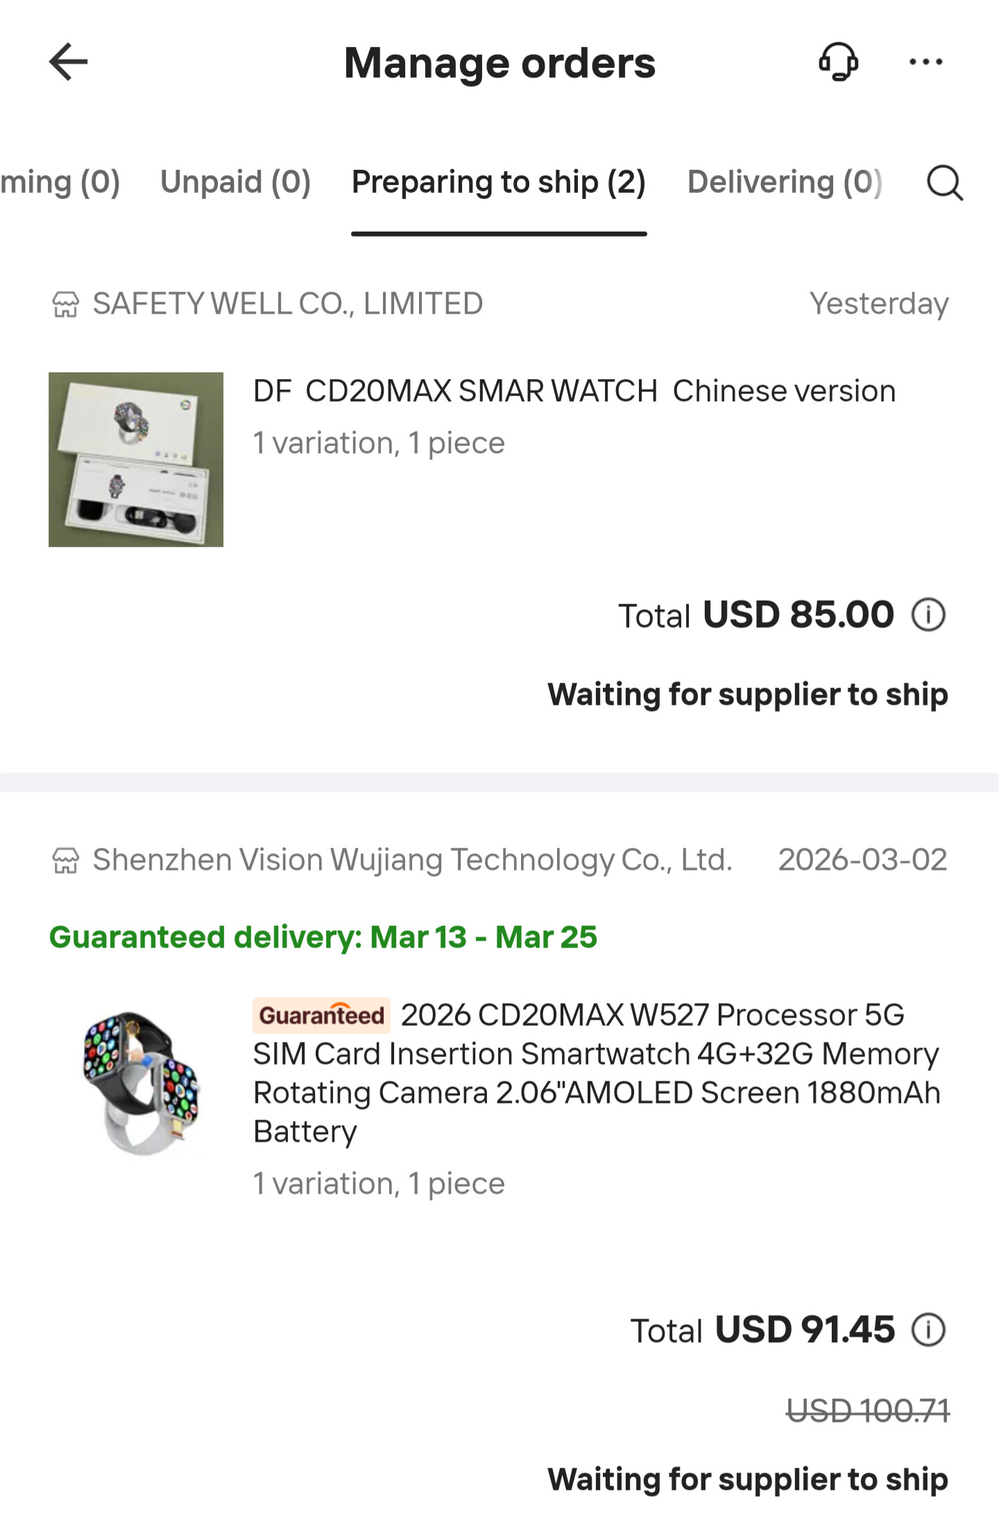
Task: Open the 2026 CD20MAX W527 Smartwatch title
Action: pos(597,1072)
